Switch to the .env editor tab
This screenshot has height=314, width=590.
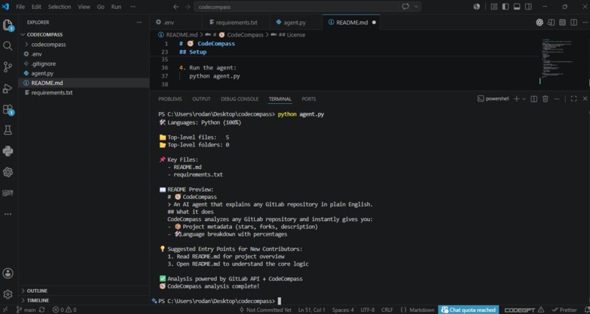(176, 23)
